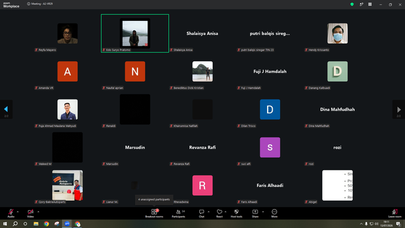
Task: Show hidden system tray icons arrow
Action: point(361,224)
